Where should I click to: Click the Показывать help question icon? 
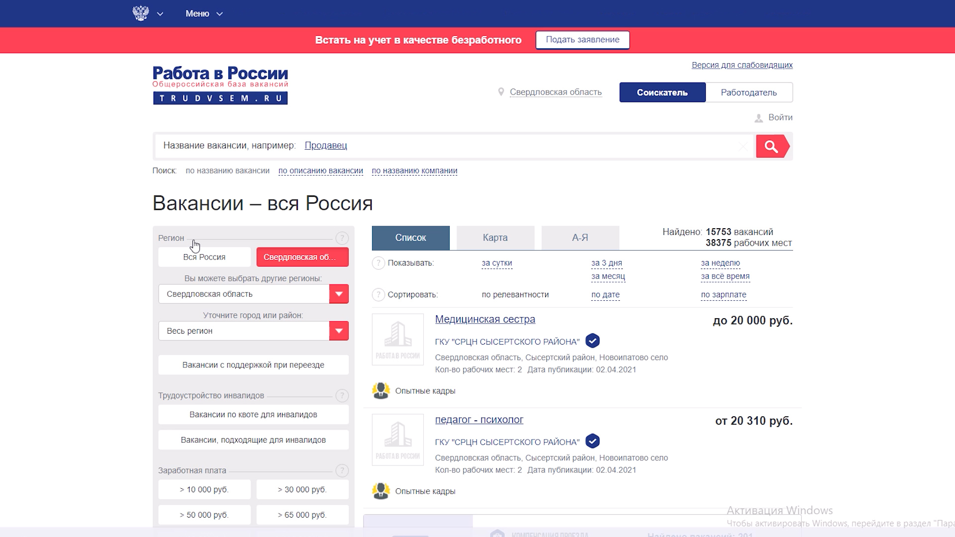pos(378,263)
